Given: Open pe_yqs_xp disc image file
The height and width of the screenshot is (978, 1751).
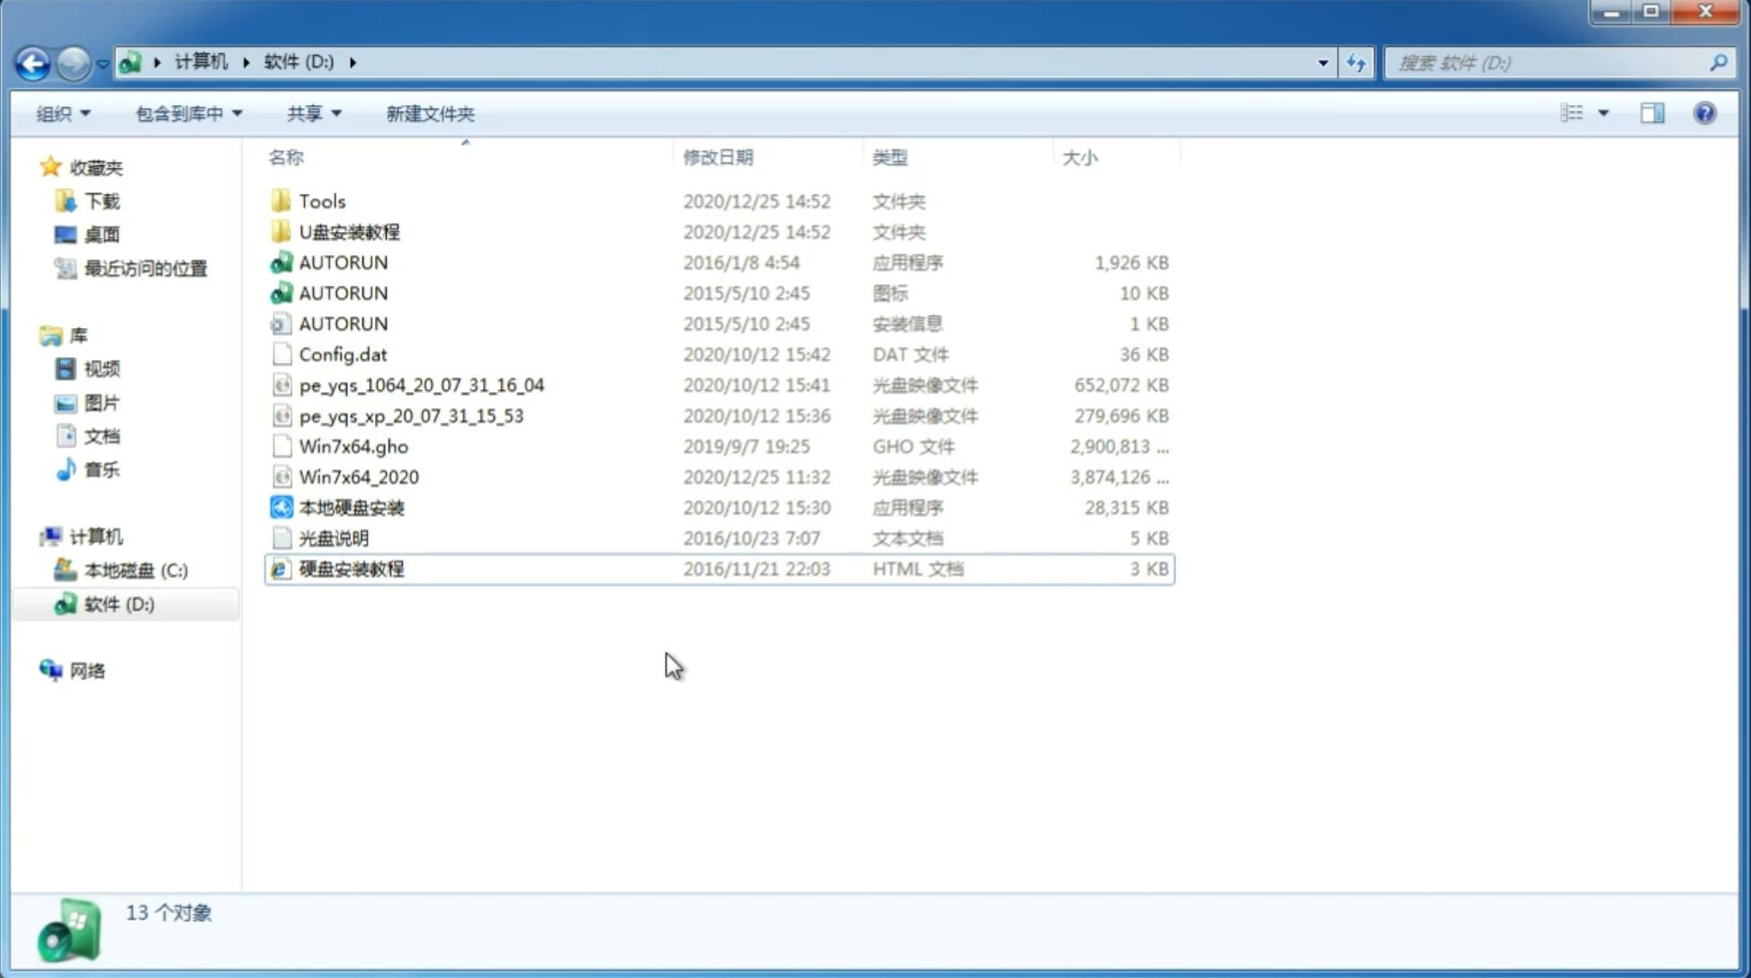Looking at the screenshot, I should click(411, 415).
